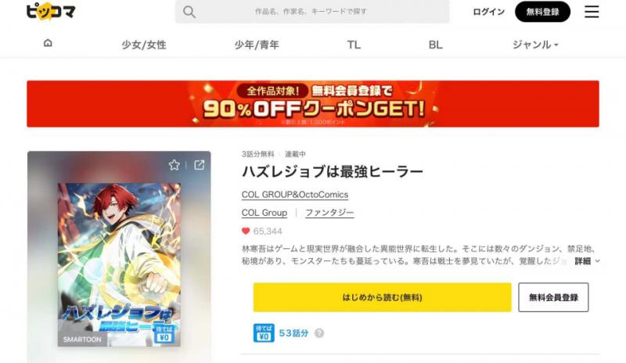Go to home via house icon
The image size is (626, 363).
click(x=48, y=43)
